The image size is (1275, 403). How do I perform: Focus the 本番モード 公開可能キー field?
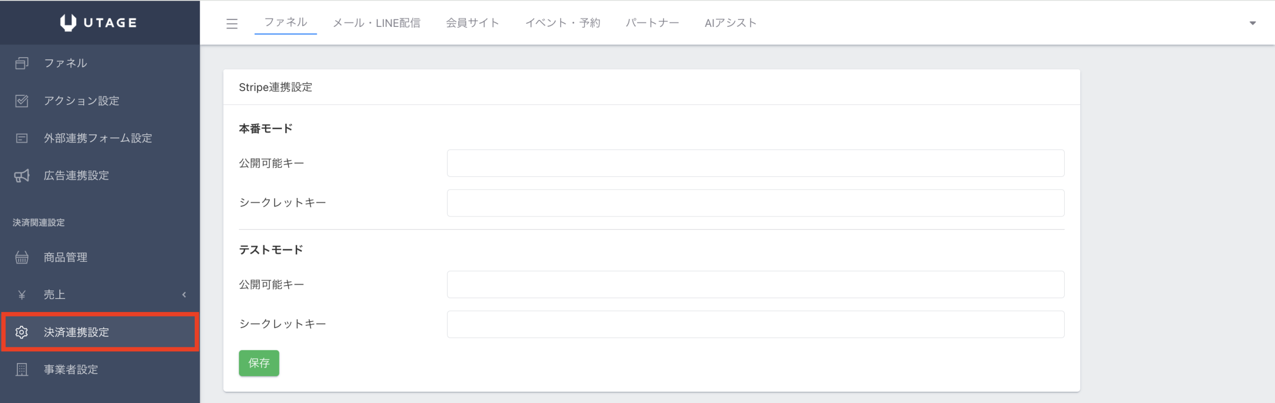click(755, 163)
